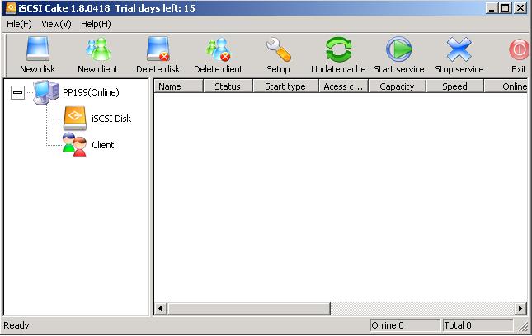Select the Client tree label
Image resolution: width=532 pixels, height=336 pixels.
tap(103, 145)
